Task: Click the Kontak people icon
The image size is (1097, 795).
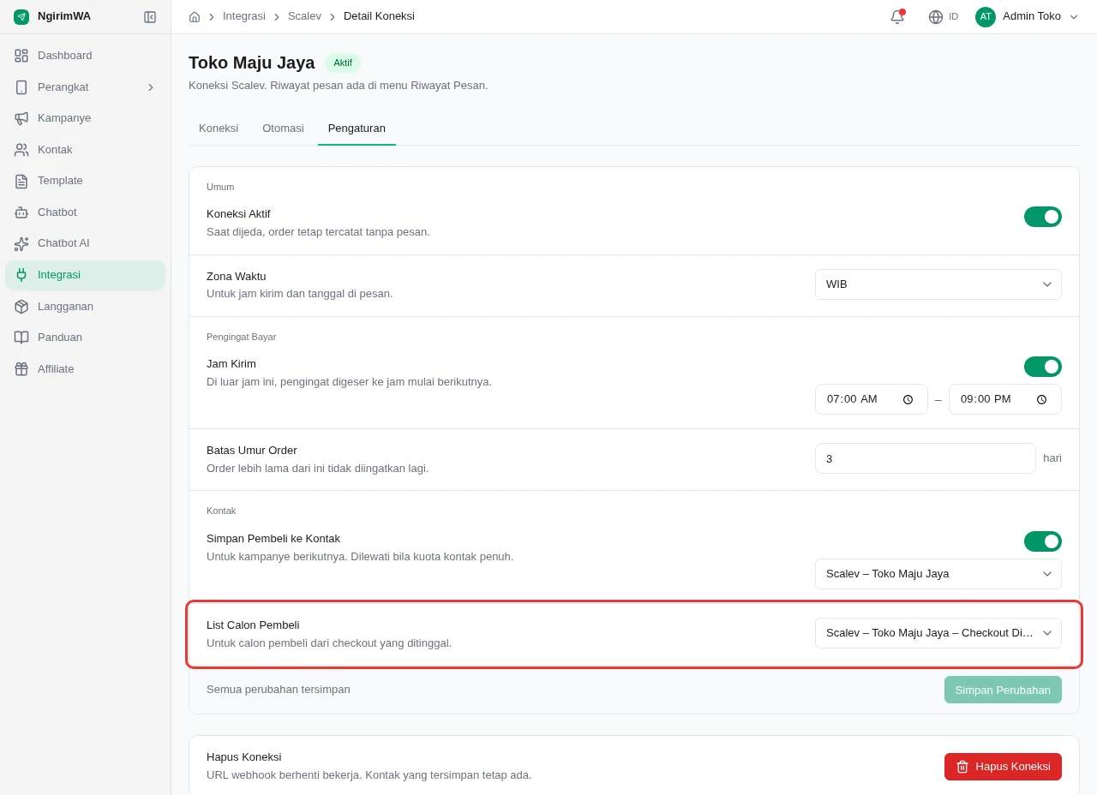Action: (21, 150)
